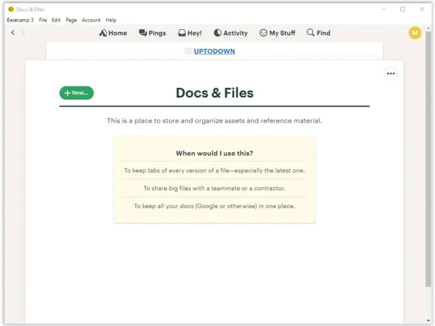
Task: Click the 'To share big files' line
Action: point(214,188)
